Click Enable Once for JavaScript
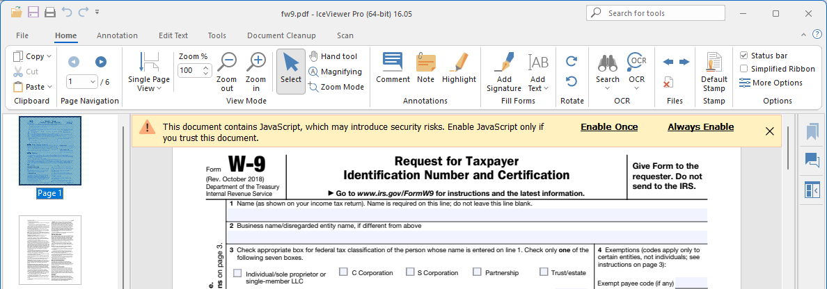Screen dimensions: 827x289 click(x=609, y=127)
